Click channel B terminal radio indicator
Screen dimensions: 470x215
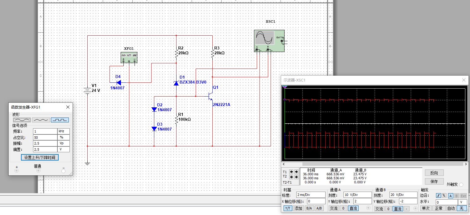(x=415, y=208)
